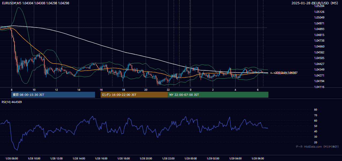The width and height of the screenshot is (342, 161).
Task: Click the bottom time label 1/28 18:00
Action: tap(123, 159)
